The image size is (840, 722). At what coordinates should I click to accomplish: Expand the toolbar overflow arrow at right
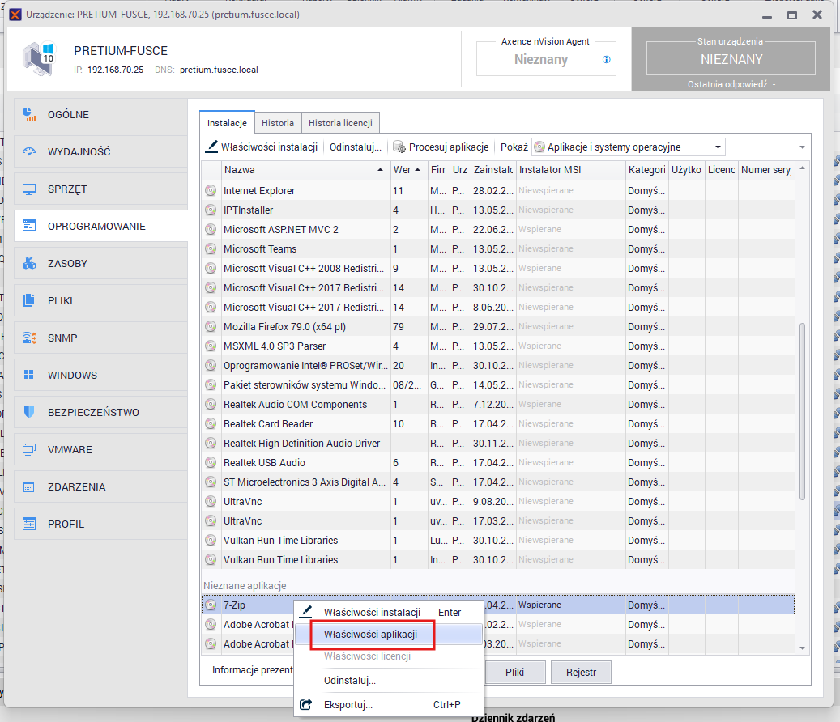(x=802, y=147)
